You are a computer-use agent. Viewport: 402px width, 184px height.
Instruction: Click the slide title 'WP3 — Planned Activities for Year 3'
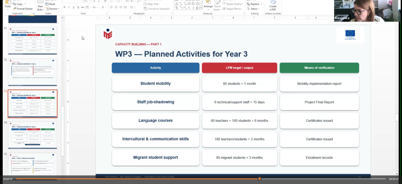pos(181,54)
